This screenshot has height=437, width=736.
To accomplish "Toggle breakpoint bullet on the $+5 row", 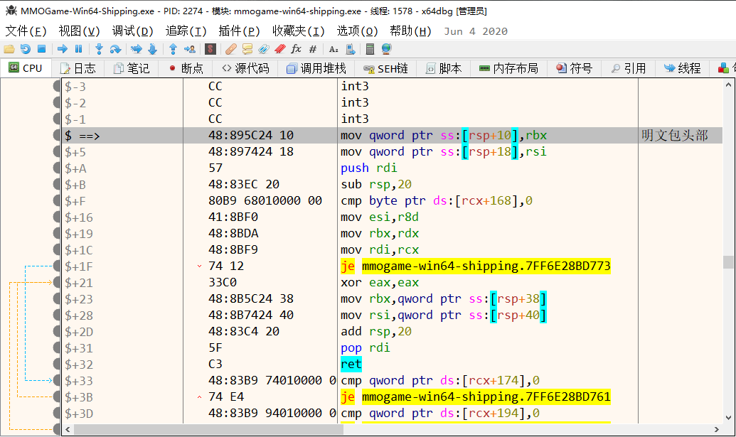I will pyautogui.click(x=57, y=152).
